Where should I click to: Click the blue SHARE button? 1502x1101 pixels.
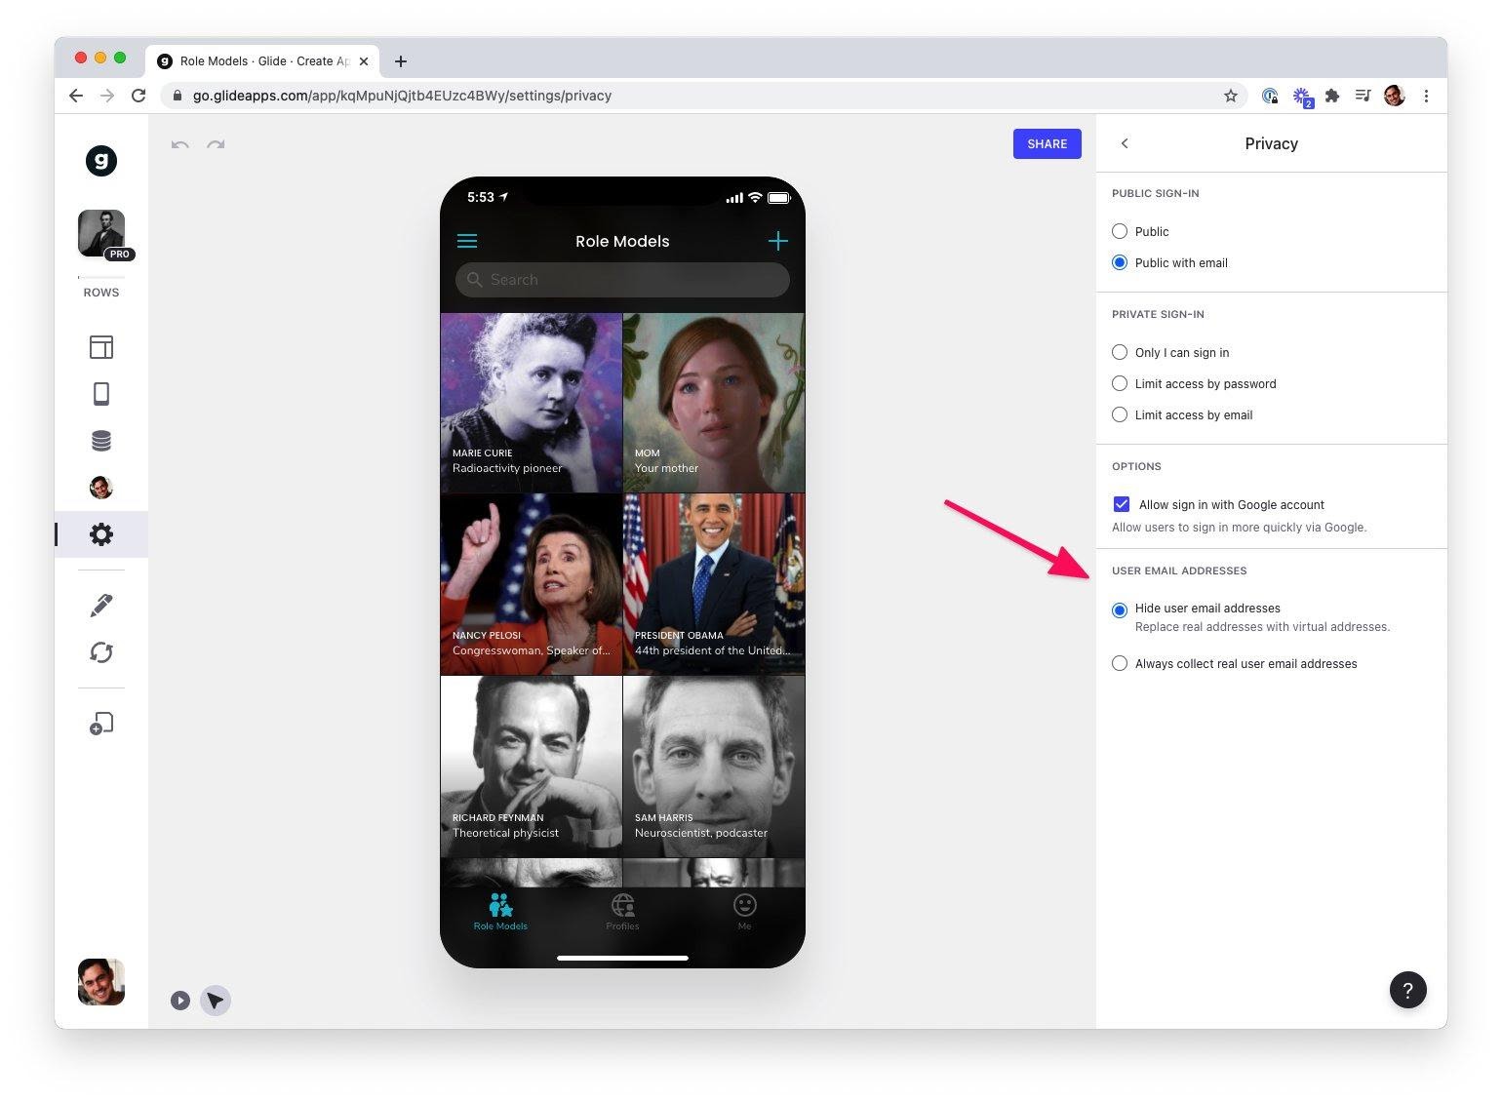[1047, 143]
